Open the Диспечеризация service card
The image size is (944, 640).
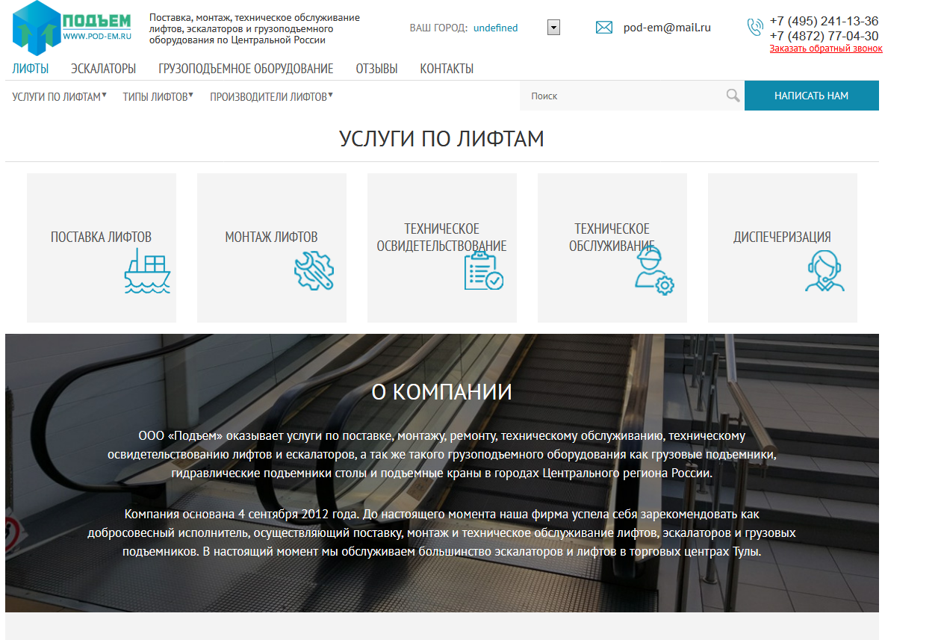click(x=783, y=248)
